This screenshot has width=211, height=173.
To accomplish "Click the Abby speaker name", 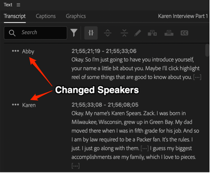I will click(28, 51).
